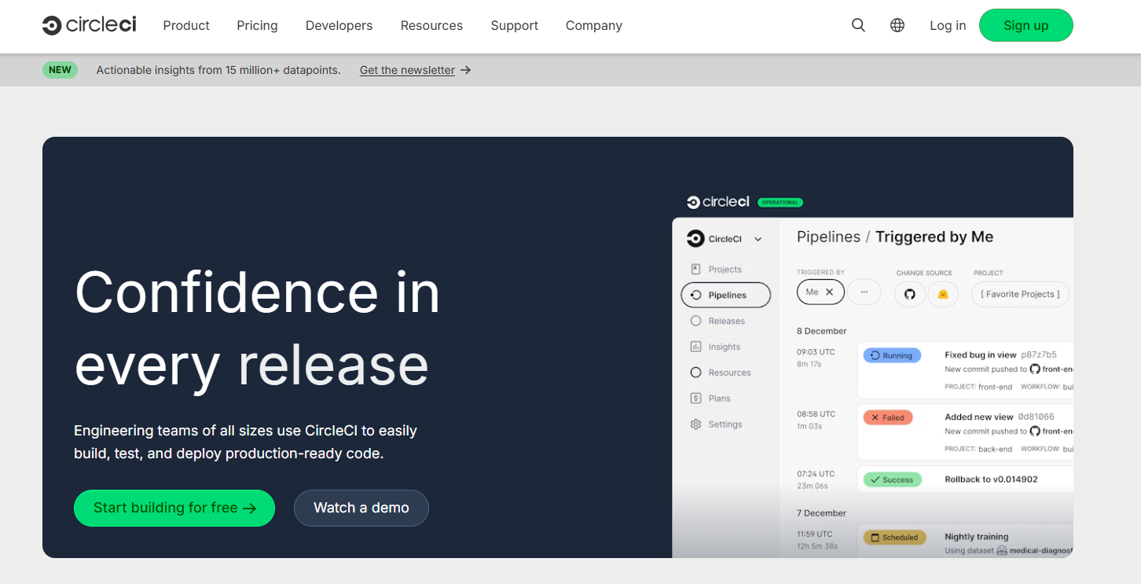Click the Confidence in every release headline
Image resolution: width=1141 pixels, height=584 pixels.
[257, 328]
